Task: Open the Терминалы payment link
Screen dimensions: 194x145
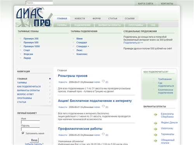Action: coord(168,134)
